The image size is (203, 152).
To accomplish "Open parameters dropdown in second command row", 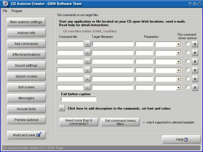I will pyautogui.click(x=178, y=53).
